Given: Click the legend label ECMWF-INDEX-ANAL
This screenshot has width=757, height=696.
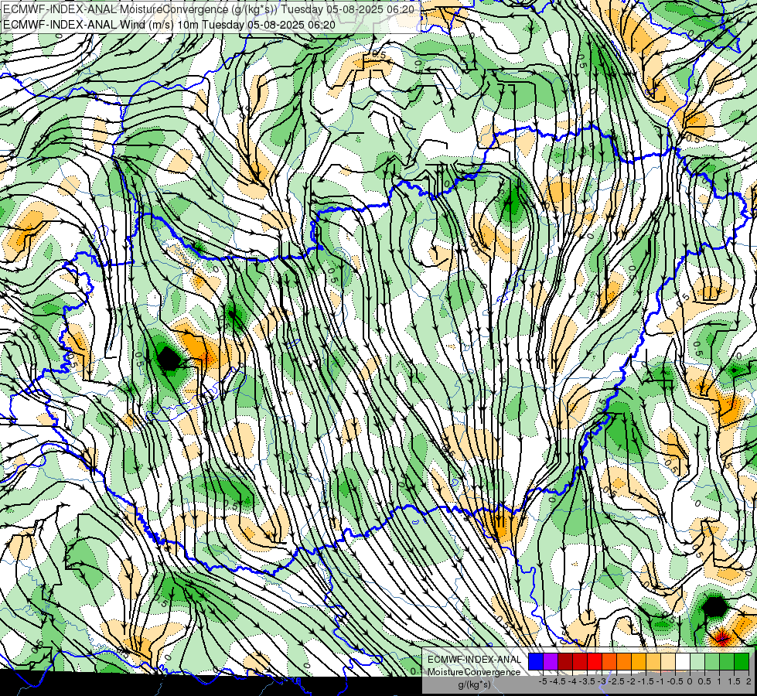Looking at the screenshot, I should (x=474, y=660).
